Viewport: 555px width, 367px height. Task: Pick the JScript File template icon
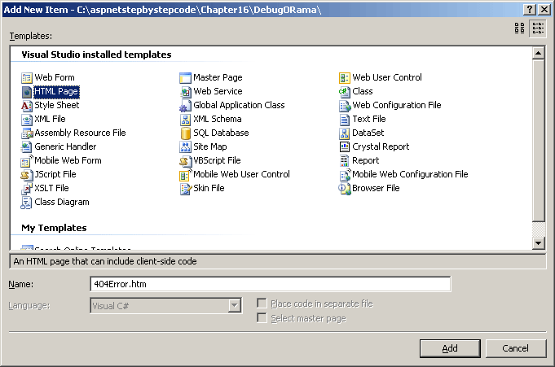[27, 175]
